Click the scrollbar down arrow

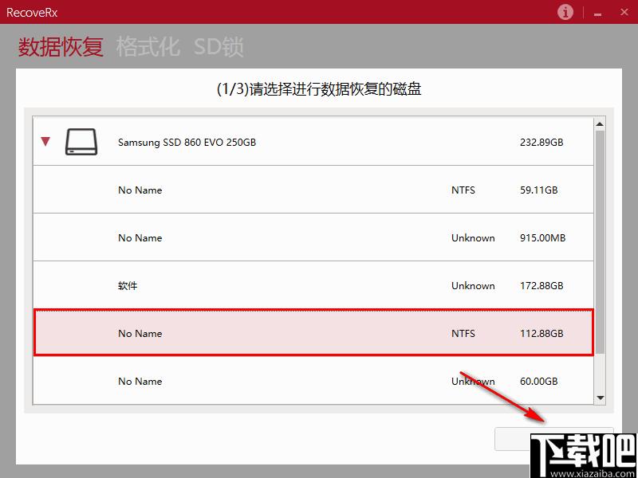coord(600,398)
